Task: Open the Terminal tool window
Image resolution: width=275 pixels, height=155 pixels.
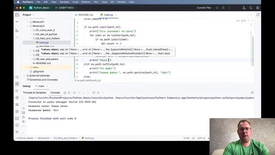Action: 17,118
